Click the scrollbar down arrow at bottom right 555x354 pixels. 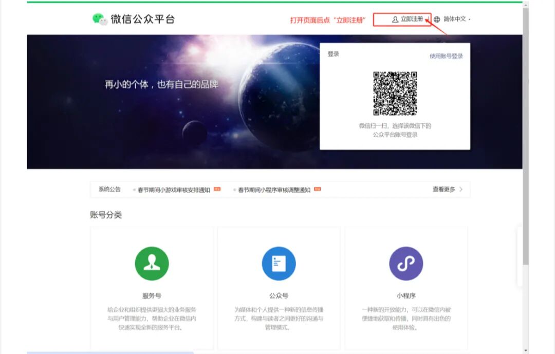pyautogui.click(x=526, y=350)
